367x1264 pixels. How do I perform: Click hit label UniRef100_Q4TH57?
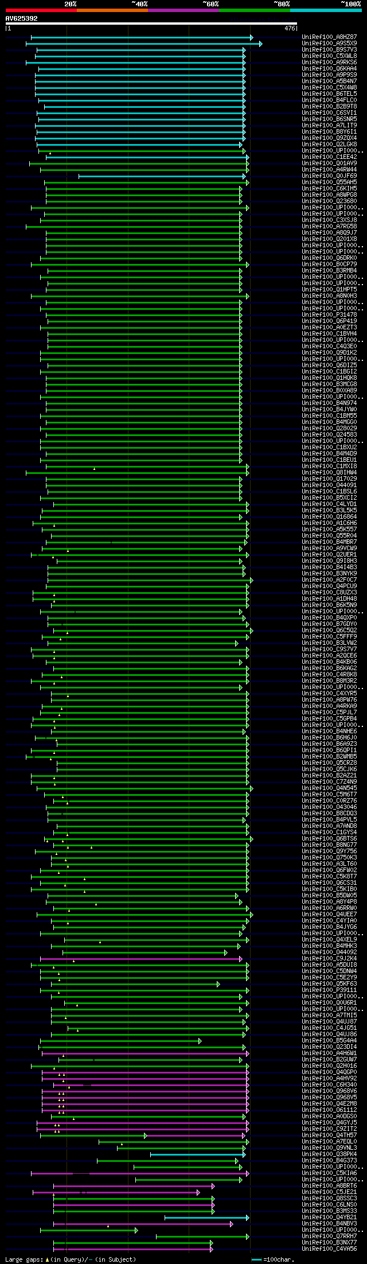coord(329,1135)
